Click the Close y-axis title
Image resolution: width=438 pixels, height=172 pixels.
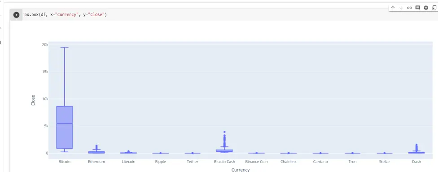[33, 100]
